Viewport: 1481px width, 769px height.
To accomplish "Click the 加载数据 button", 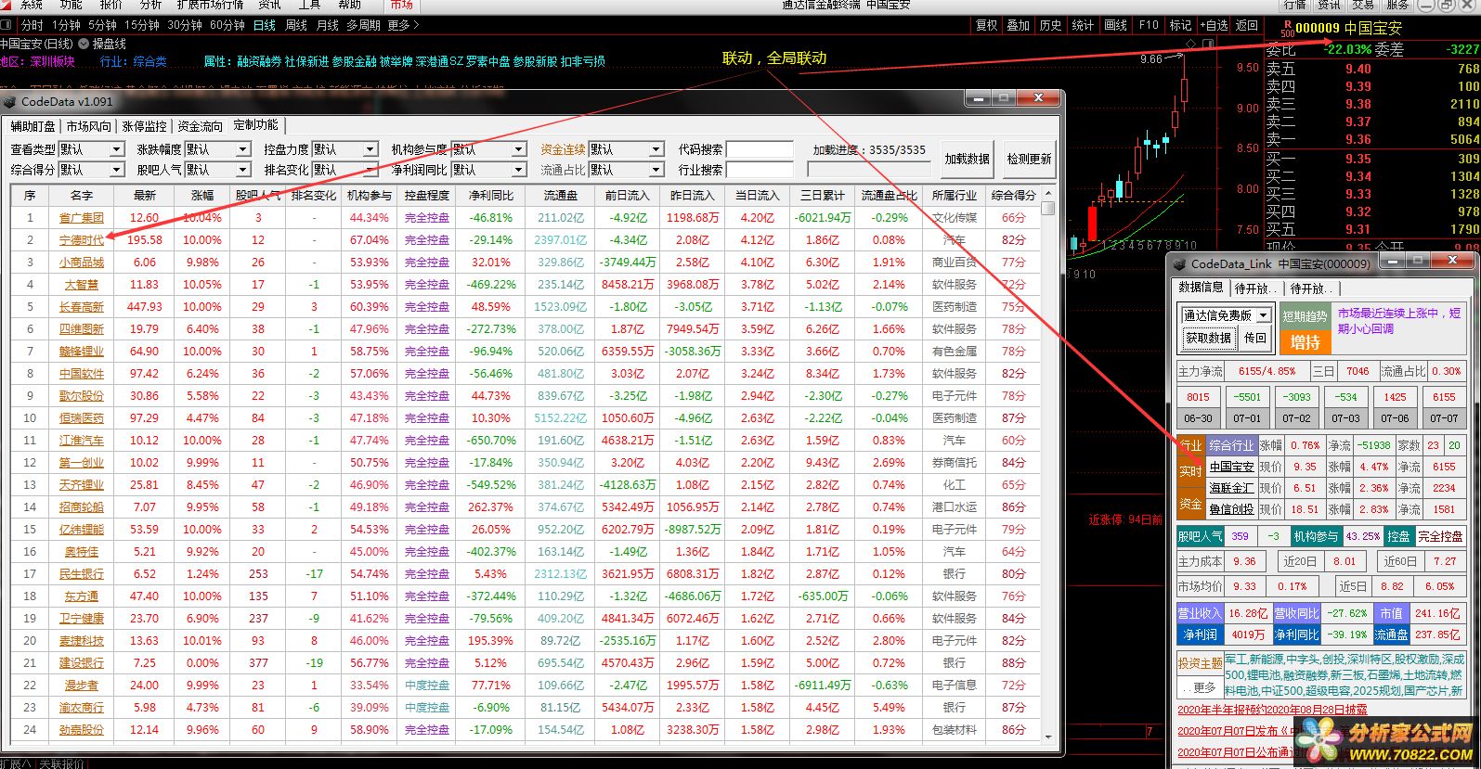I will pyautogui.click(x=967, y=159).
